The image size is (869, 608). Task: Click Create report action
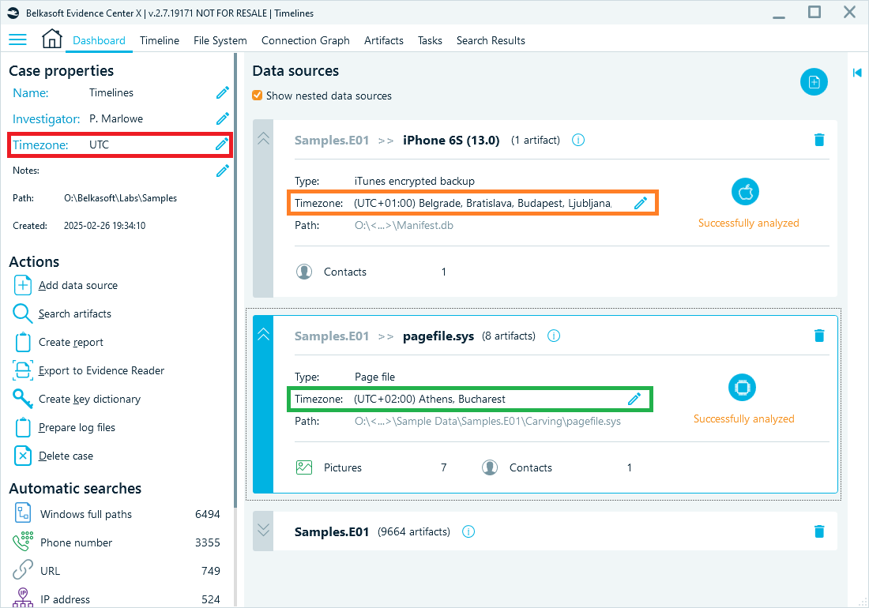pyautogui.click(x=58, y=342)
